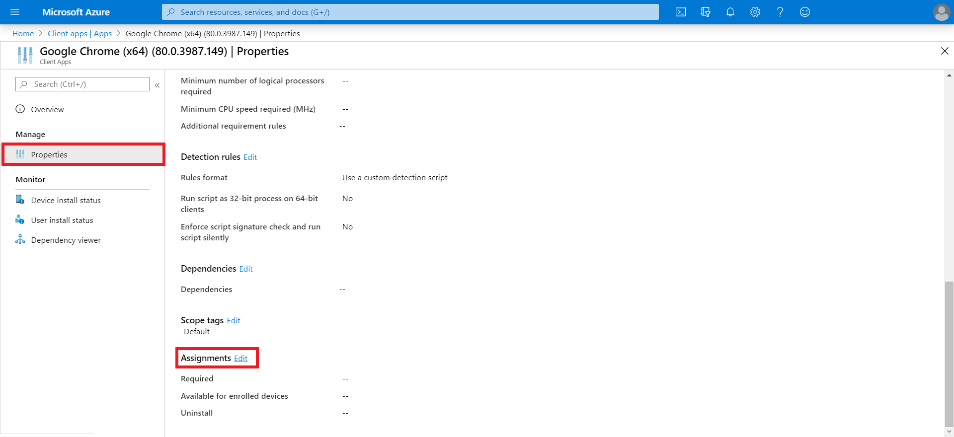This screenshot has width=954, height=437.
Task: Click the Microsoft Azure title
Action: (76, 12)
